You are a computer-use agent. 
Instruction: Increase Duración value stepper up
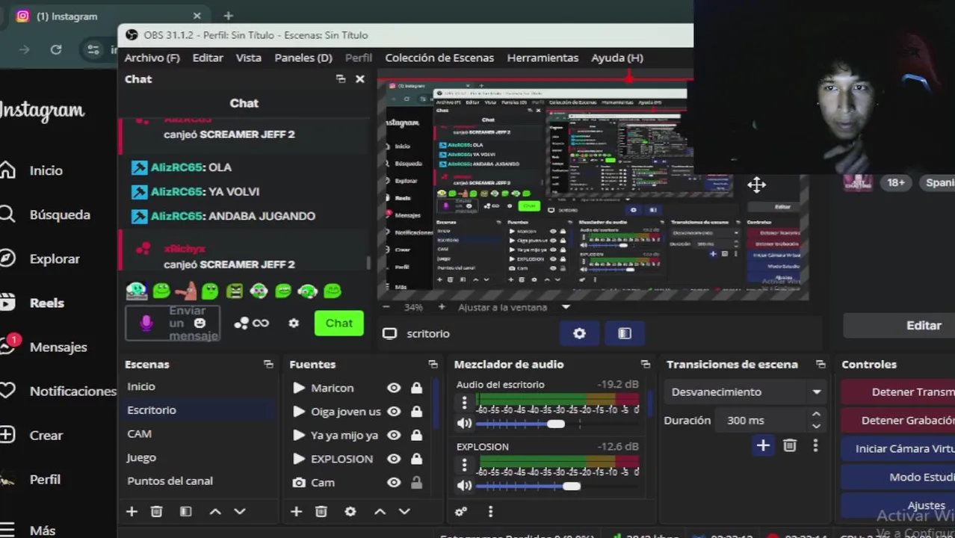[816, 414]
